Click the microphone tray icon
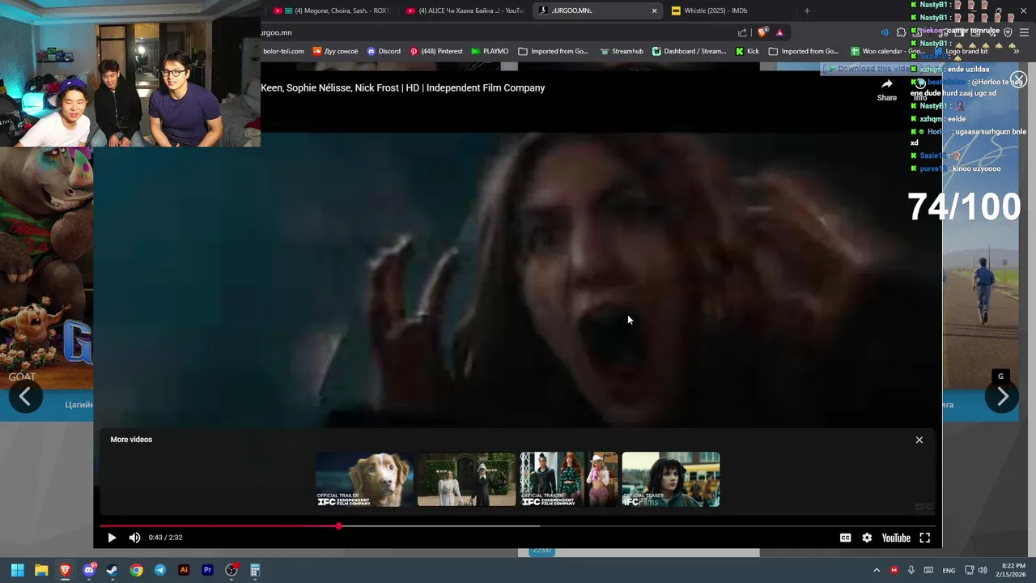This screenshot has width=1036, height=583. [x=911, y=570]
